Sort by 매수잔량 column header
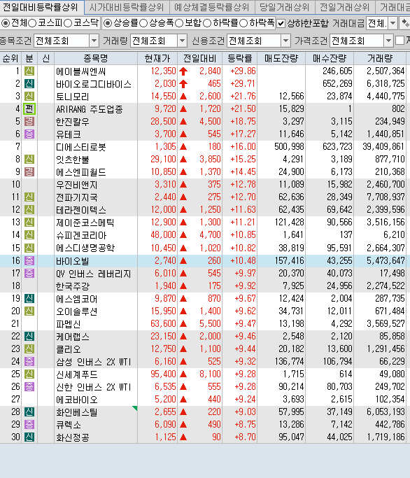 click(330, 58)
